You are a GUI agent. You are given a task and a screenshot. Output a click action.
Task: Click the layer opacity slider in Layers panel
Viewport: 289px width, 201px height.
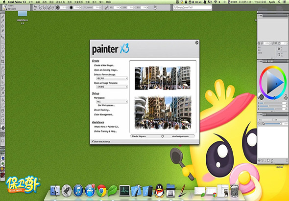(x=273, y=124)
